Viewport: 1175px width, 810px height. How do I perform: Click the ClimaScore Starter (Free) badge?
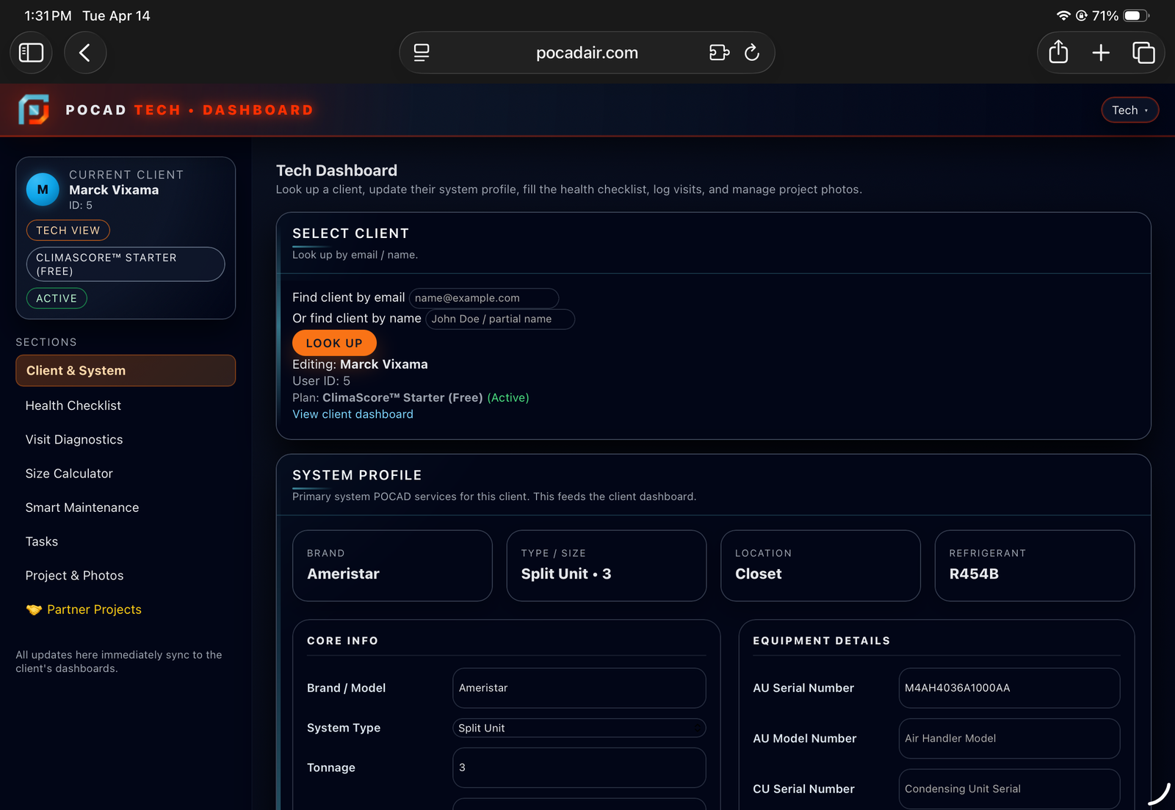[126, 264]
